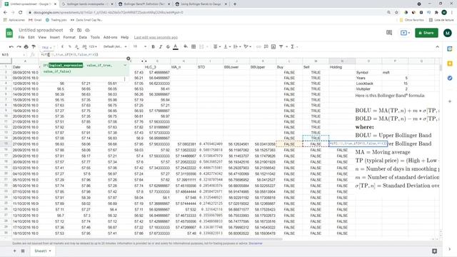Click the Insert chart icon
Image resolution: width=457 pixels, height=257 pixels.
click(273, 46)
